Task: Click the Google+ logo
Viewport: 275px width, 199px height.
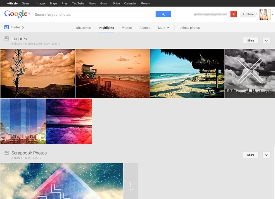Action: coord(17,14)
